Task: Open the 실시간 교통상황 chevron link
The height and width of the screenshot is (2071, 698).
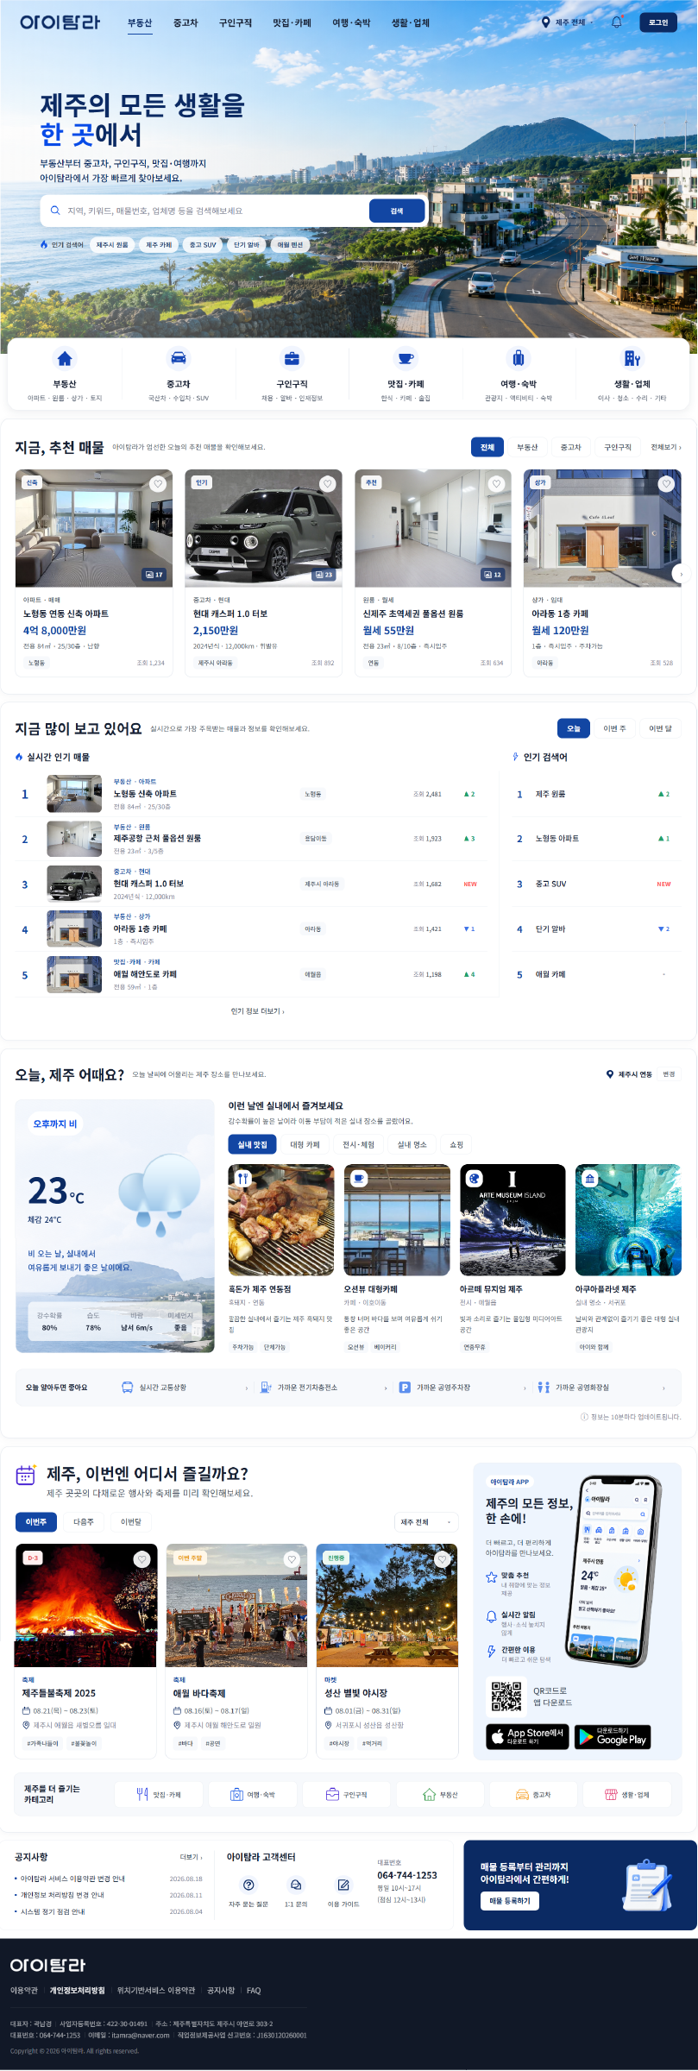Action: [x=247, y=1388]
